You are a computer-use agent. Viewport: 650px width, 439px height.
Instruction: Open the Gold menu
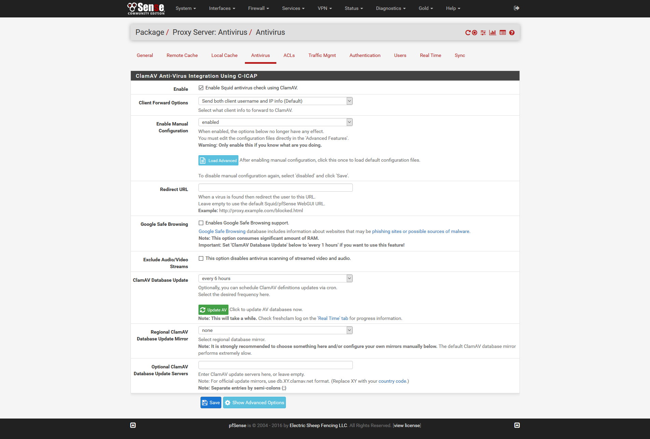426,8
